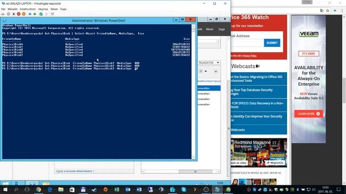346x194 pixels.
Task: Click the red Shut Down VM icon
Action: click(x=18, y=14)
